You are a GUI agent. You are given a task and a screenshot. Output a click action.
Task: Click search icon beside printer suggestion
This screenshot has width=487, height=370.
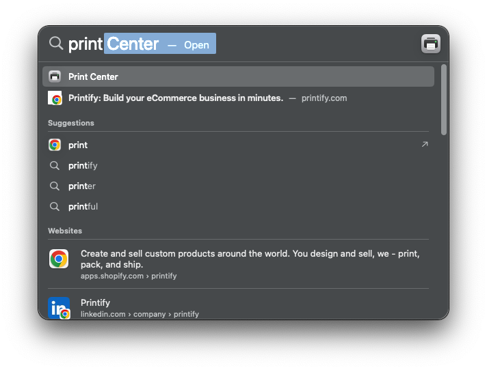click(55, 186)
